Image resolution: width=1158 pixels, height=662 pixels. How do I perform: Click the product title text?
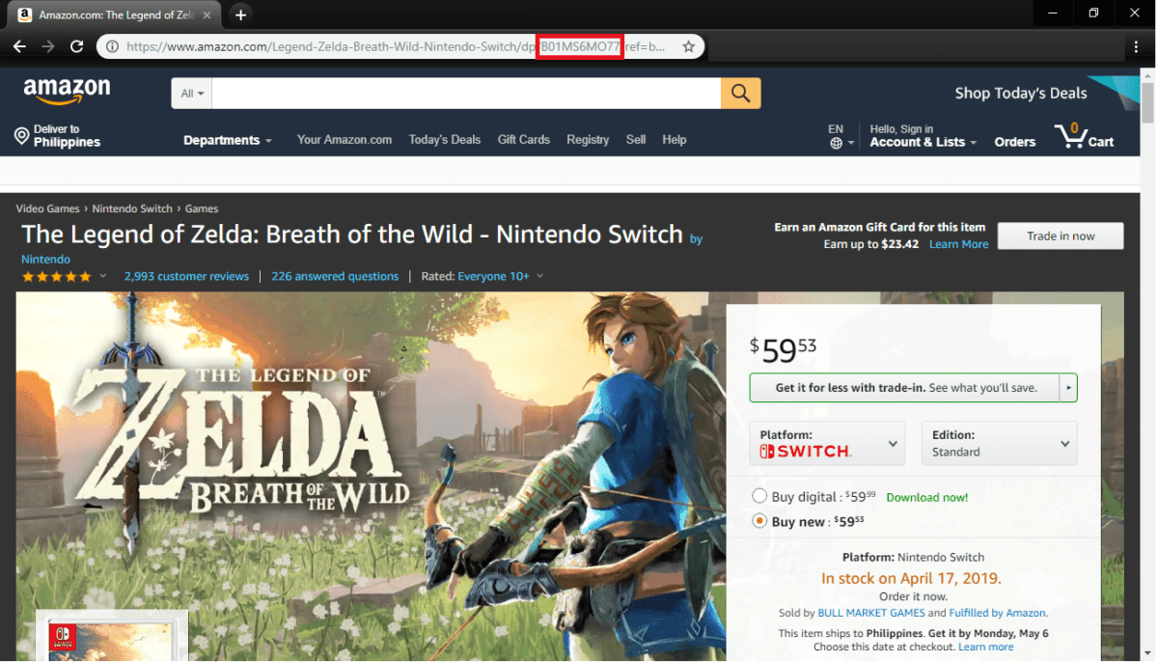(x=352, y=234)
